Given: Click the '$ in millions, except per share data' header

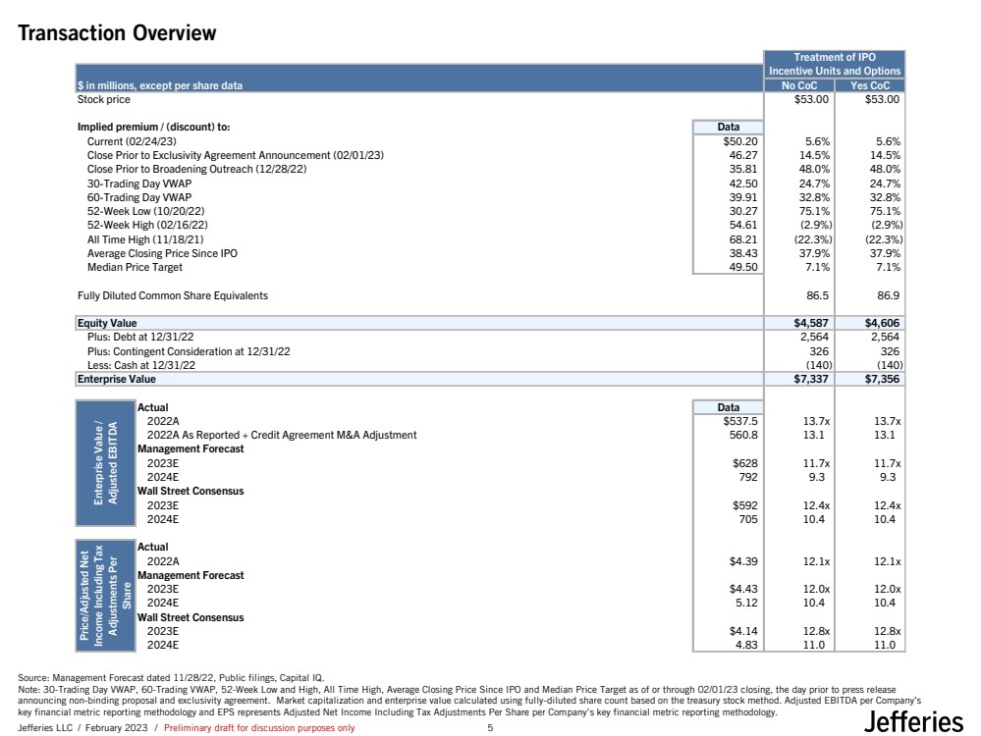Looking at the screenshot, I should 160,85.
